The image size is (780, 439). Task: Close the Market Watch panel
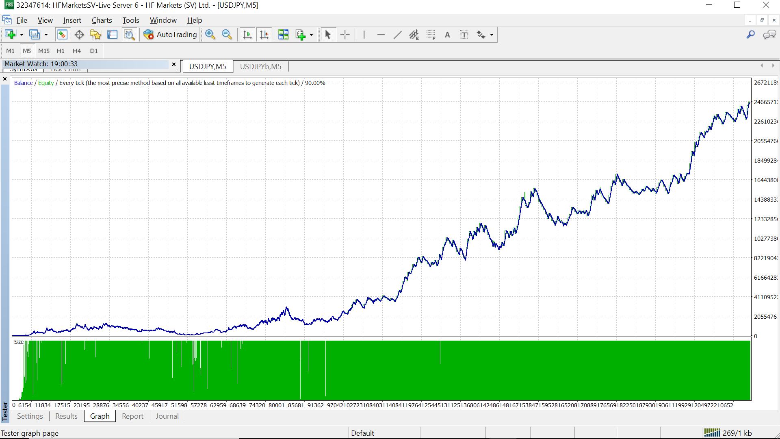[174, 64]
